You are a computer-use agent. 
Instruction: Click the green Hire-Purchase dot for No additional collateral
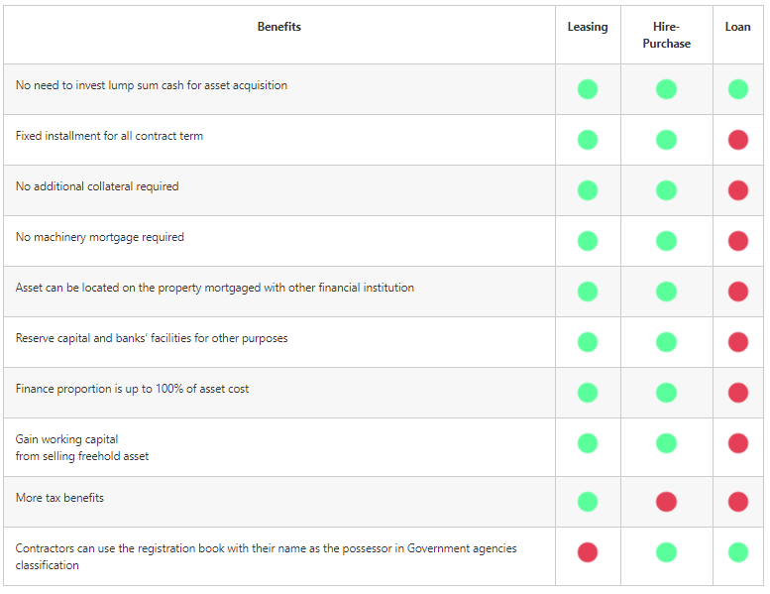pos(666,190)
